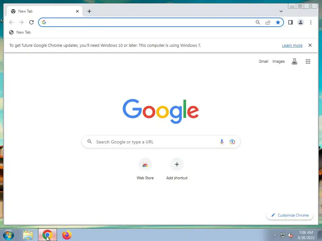This screenshot has width=322, height=241.
Task: Open the Windows Start menu
Action: tap(8, 235)
